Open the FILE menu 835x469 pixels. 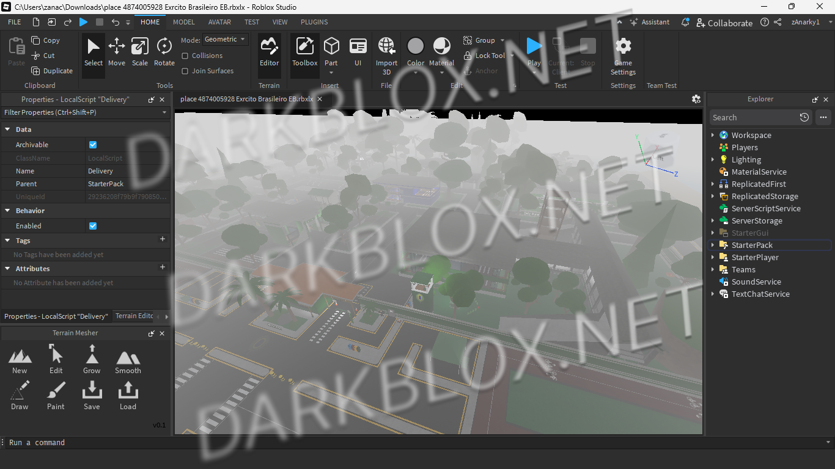(x=14, y=22)
